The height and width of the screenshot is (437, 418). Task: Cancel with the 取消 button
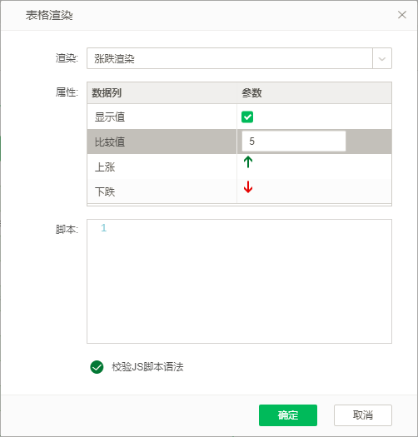pos(363,415)
